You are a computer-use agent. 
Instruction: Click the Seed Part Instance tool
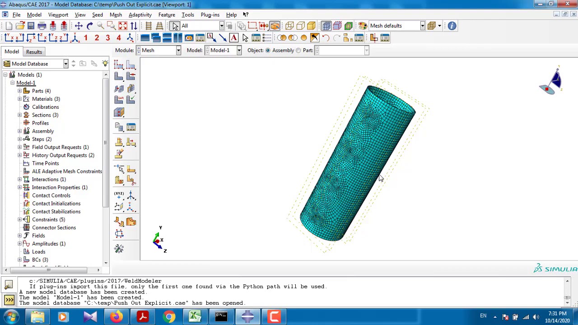[x=119, y=65]
